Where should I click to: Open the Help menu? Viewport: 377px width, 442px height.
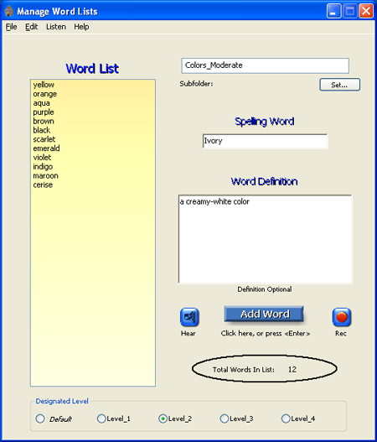tap(81, 27)
